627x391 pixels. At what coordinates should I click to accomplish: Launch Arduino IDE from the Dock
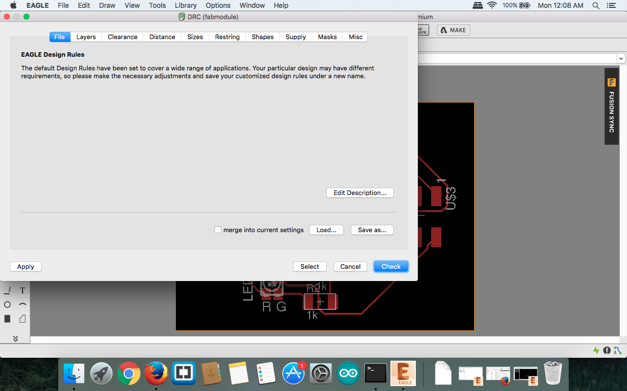click(349, 374)
